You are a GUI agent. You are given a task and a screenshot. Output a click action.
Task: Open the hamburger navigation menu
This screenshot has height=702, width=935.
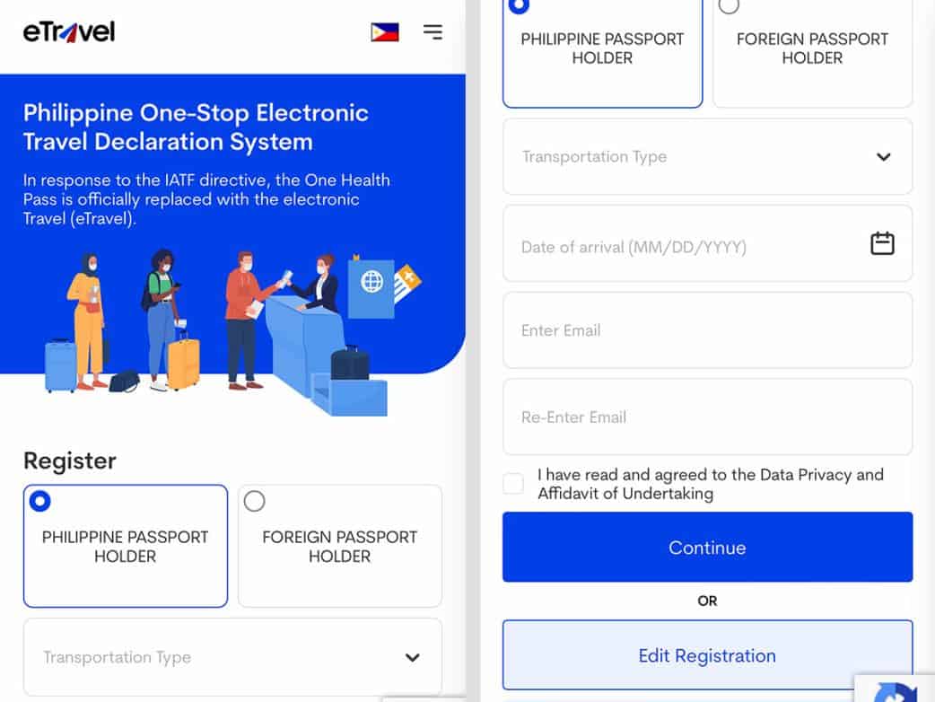(433, 31)
